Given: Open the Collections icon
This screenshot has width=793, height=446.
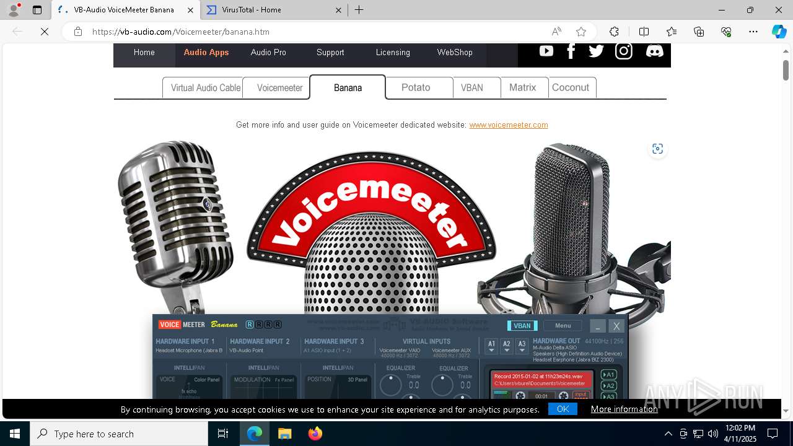Looking at the screenshot, I should click(699, 32).
